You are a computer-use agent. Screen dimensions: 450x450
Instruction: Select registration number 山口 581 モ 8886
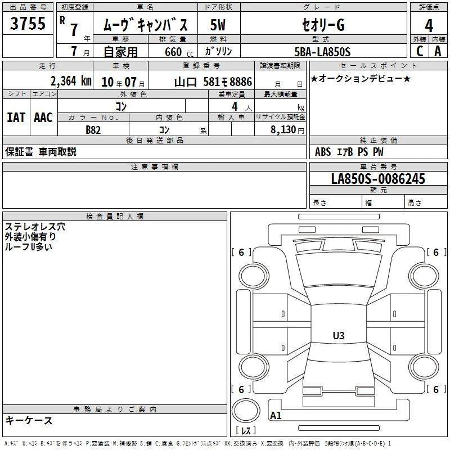point(213,82)
